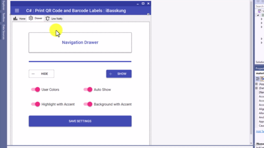
Task: Open the Toolbox side panel tab
Action: [x=4, y=17]
